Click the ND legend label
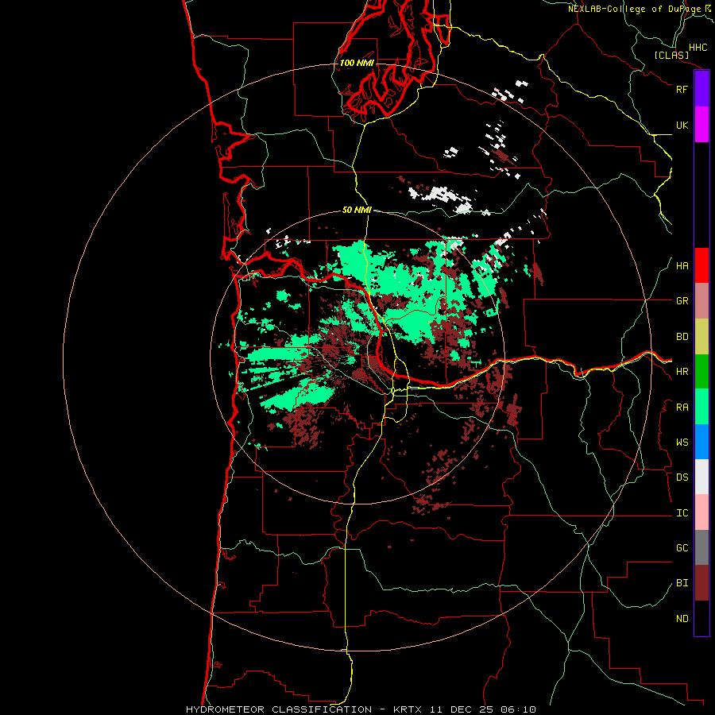Image resolution: width=715 pixels, height=715 pixels. [682, 619]
